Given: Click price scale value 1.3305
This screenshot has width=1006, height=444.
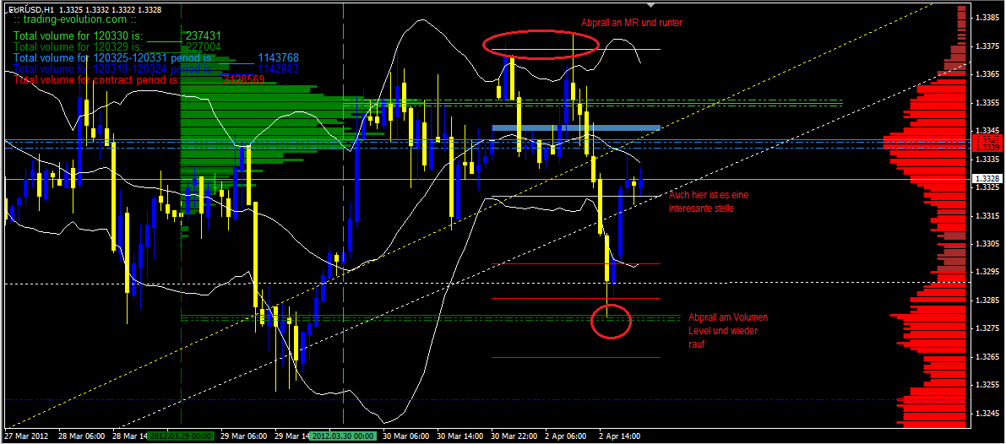Looking at the screenshot, I should pos(986,243).
